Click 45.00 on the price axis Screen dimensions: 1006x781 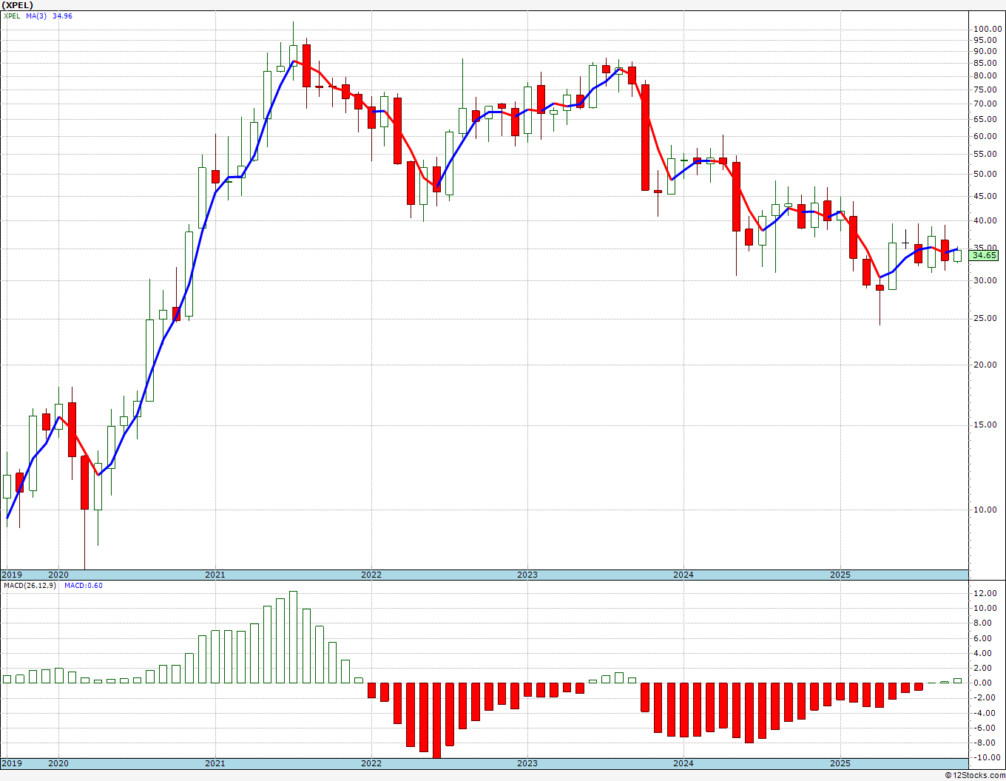[985, 196]
